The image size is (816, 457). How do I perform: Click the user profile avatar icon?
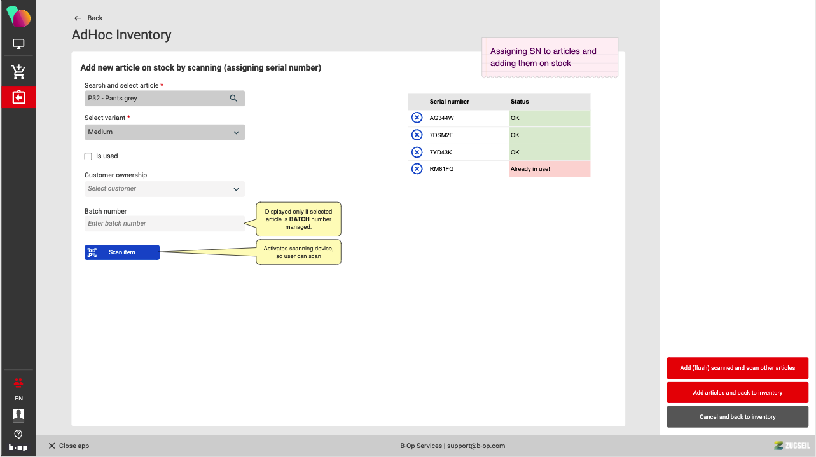pyautogui.click(x=18, y=416)
